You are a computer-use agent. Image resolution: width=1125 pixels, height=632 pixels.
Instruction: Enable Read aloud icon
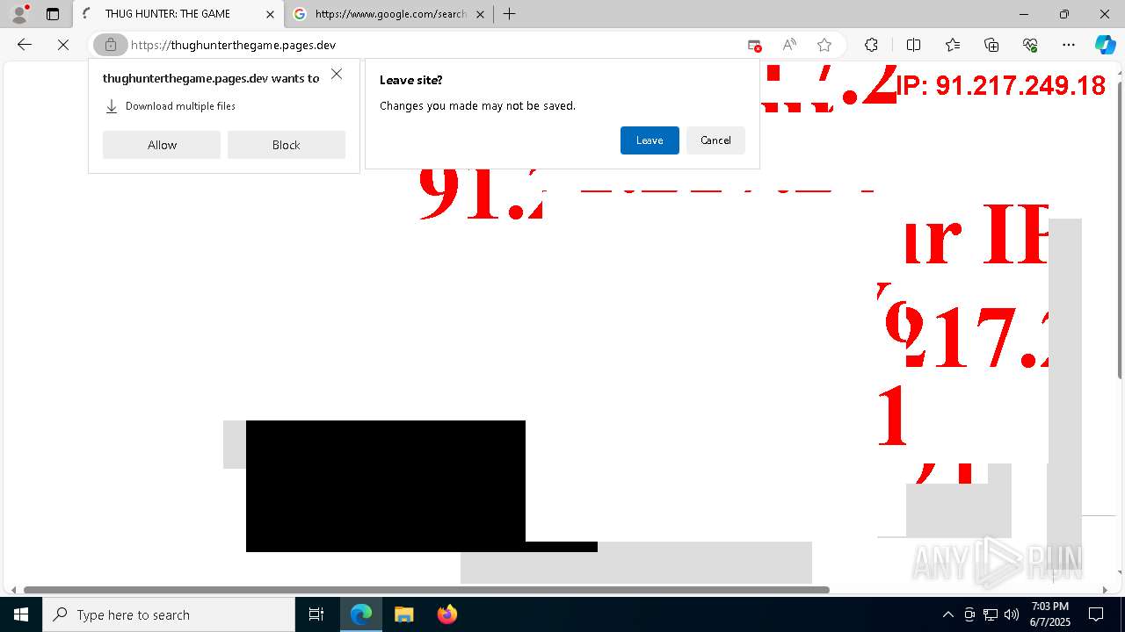coord(789,45)
